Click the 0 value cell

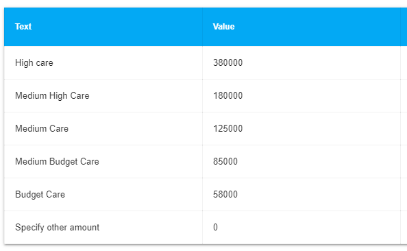click(215, 228)
